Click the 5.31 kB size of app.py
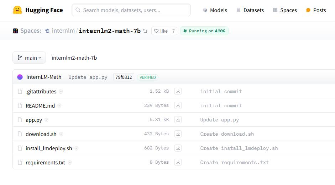This screenshot has width=335, height=185. click(159, 120)
